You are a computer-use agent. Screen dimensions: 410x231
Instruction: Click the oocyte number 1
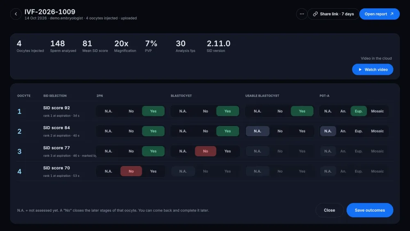[19, 112]
